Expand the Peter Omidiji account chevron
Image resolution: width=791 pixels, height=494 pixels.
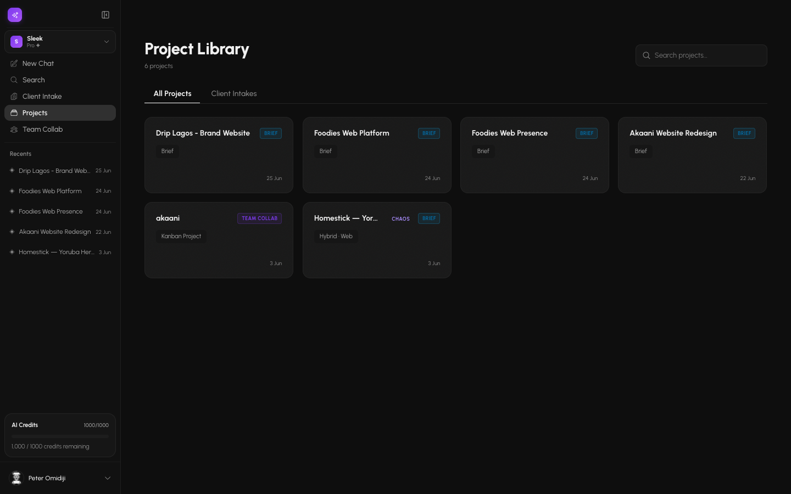[x=108, y=478]
